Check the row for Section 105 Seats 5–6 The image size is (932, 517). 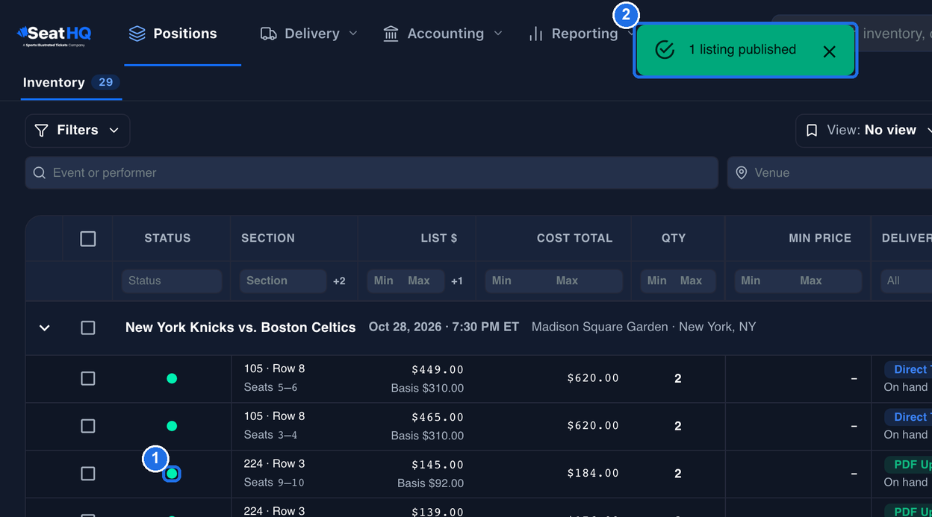tap(88, 379)
